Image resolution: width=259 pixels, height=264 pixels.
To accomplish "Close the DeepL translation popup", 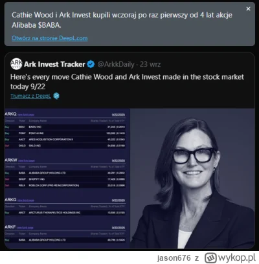I will pos(248,9).
